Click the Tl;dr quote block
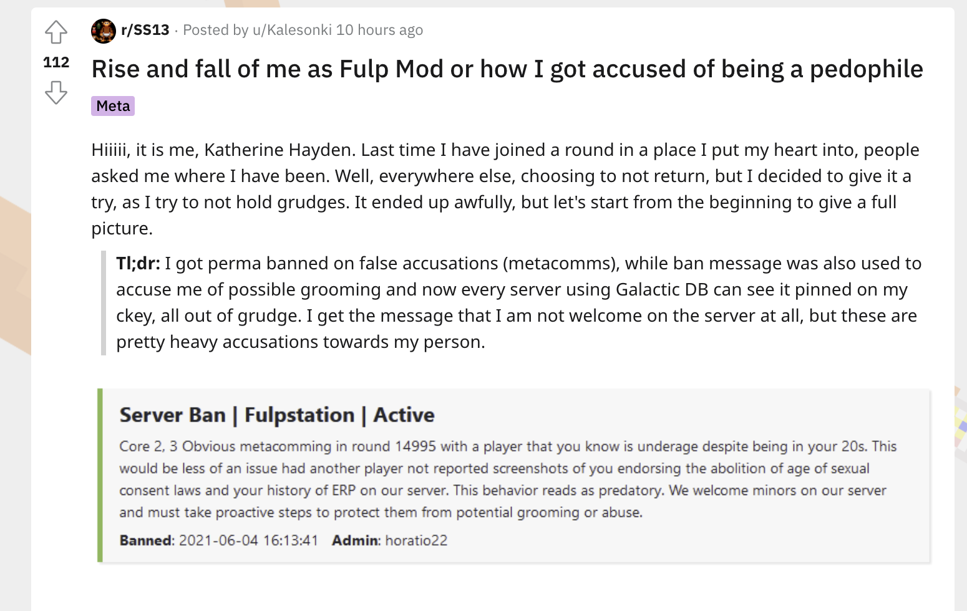The image size is (967, 611). [517, 302]
